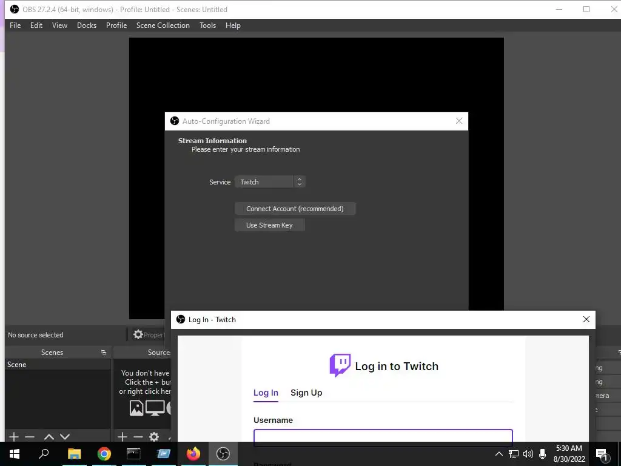
Task: Pop out the Scenes dock icon
Action: click(104, 353)
